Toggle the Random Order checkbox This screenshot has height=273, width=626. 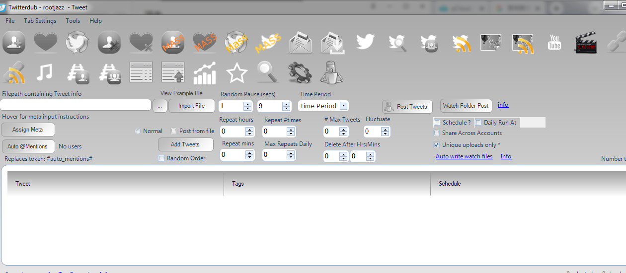[161, 158]
